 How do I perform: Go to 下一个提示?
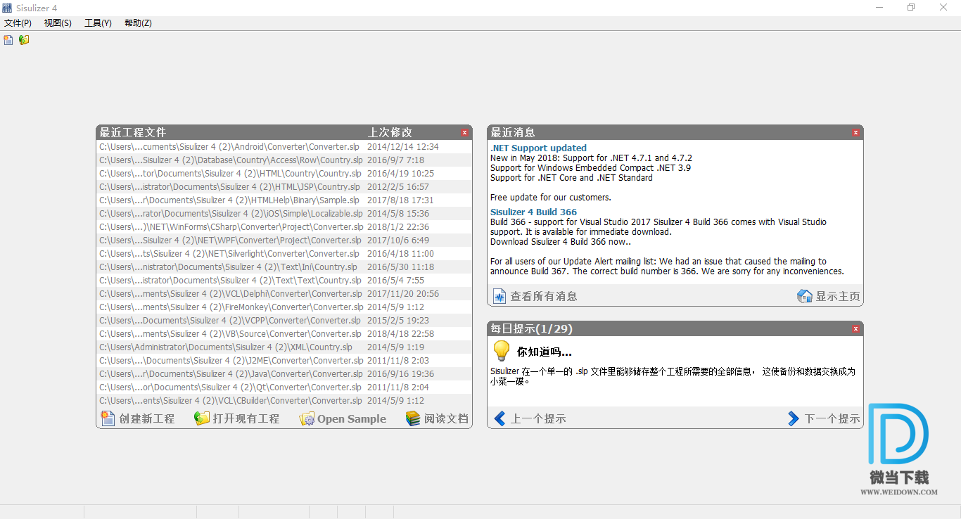click(832, 418)
